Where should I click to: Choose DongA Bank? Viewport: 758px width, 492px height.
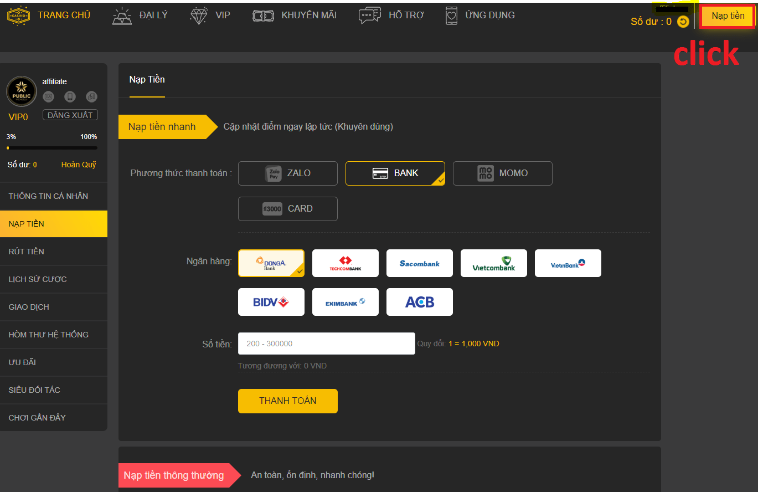271,263
